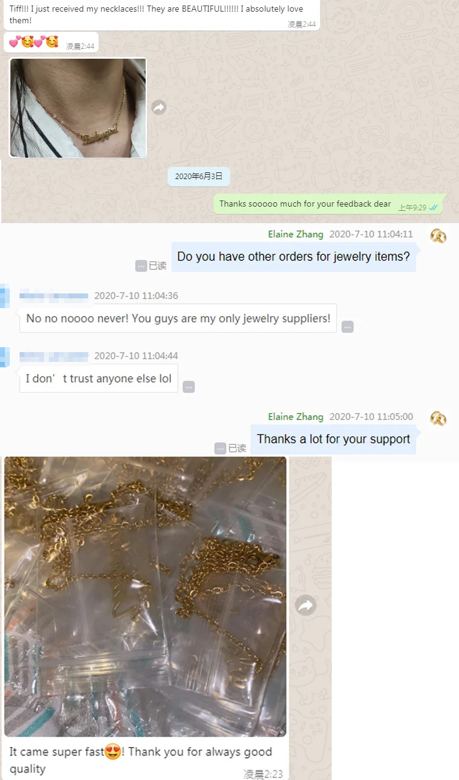The height and width of the screenshot is (780, 459).
Task: Click Elaine Zhang's avatar beside the 11:04:11 message
Action: [438, 236]
